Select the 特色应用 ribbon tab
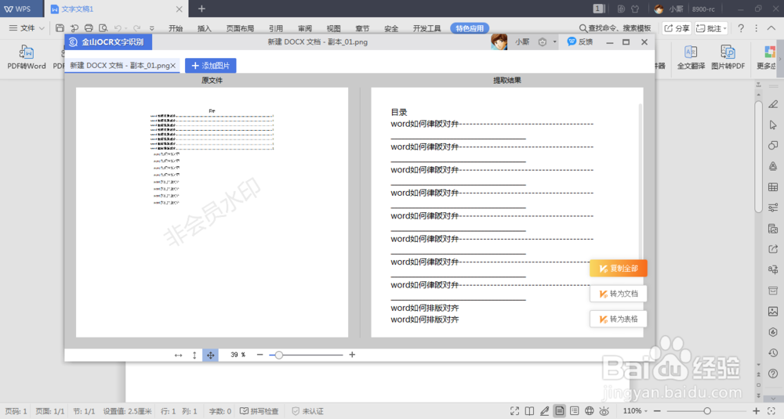The image size is (784, 419). (x=470, y=28)
